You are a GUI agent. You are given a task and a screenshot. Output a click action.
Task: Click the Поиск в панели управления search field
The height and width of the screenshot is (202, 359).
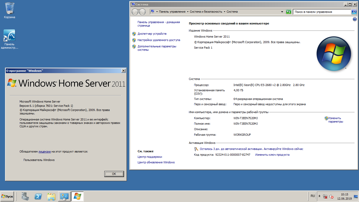tap(322, 12)
